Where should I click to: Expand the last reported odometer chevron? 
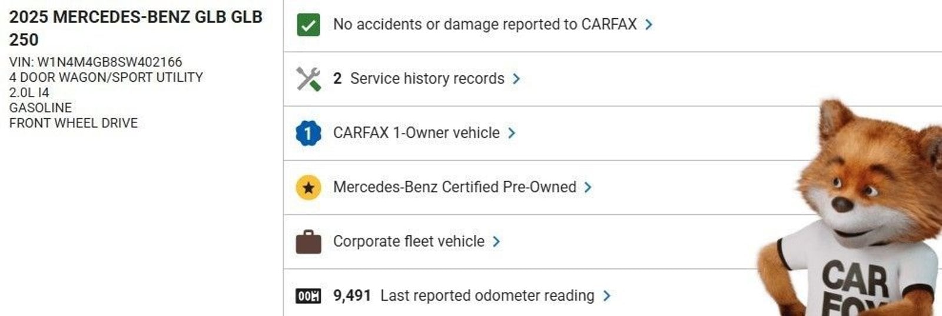pyautogui.click(x=607, y=295)
